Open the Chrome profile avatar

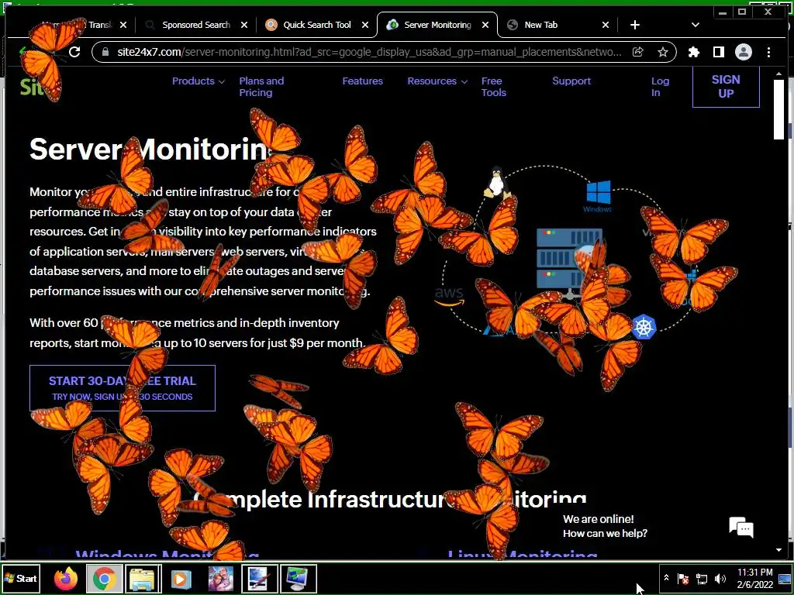tap(744, 52)
